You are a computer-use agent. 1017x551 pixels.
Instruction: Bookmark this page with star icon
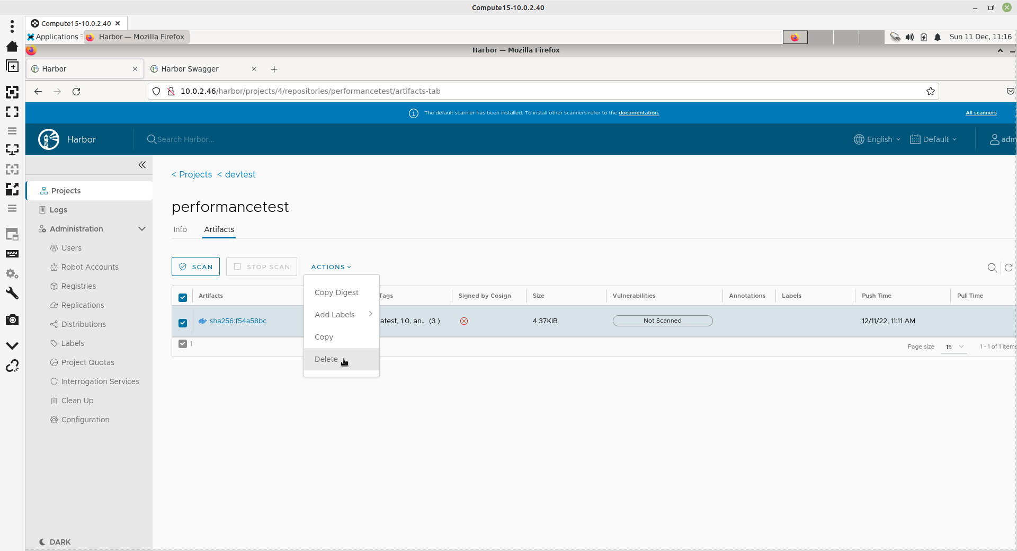930,91
